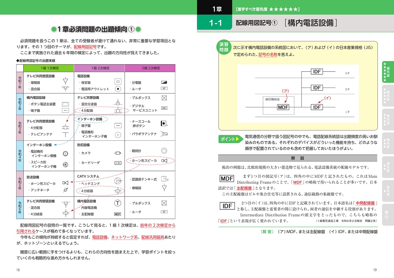Click the 親時計 clock symbol
The image size is (394, 278).
[x=164, y=151]
